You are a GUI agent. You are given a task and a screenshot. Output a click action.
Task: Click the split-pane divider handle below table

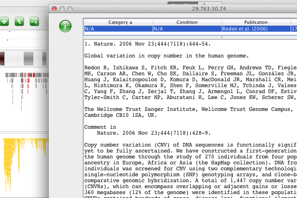pos(221,37)
